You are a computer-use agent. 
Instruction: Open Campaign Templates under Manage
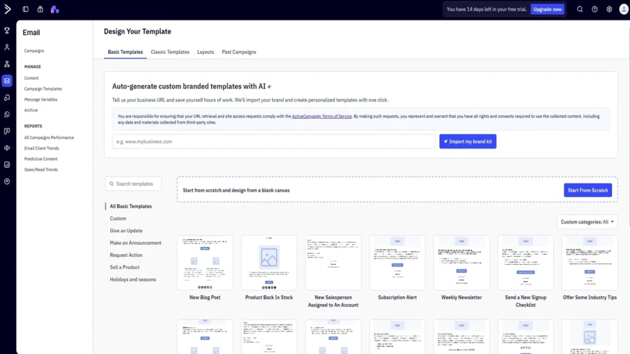[x=43, y=88]
